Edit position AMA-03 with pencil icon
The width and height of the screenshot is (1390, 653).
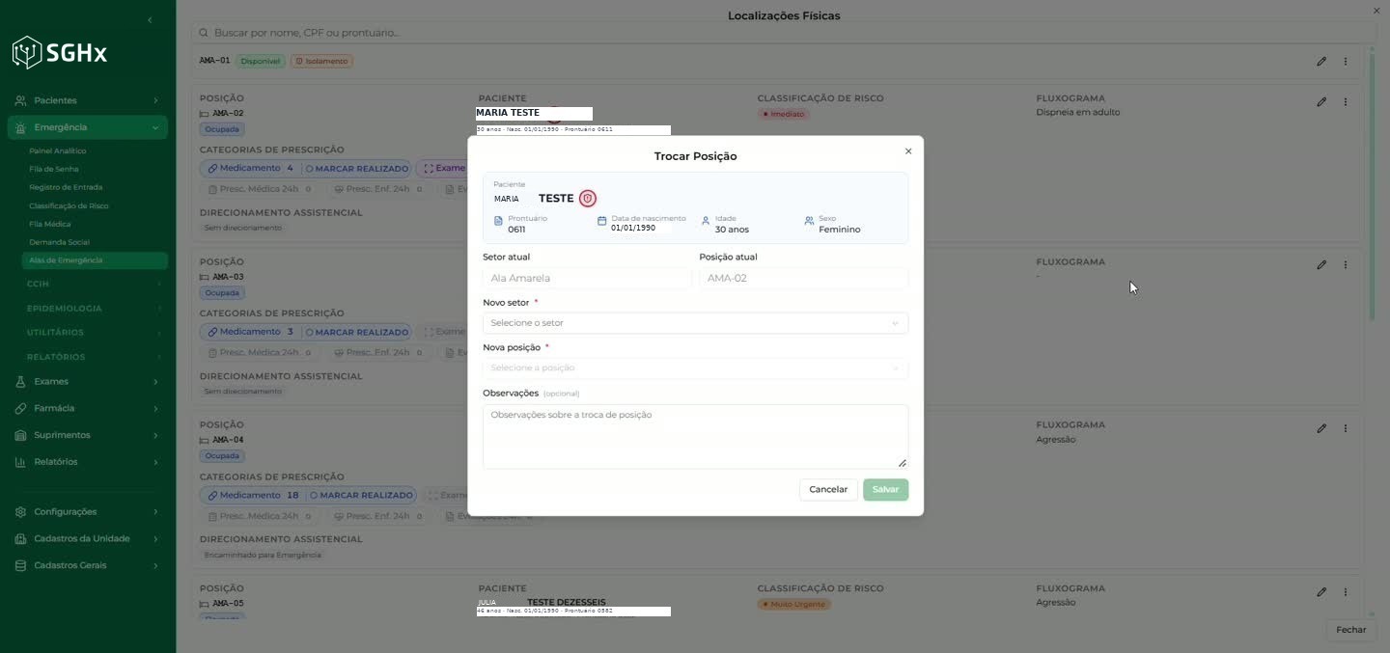[1321, 264]
